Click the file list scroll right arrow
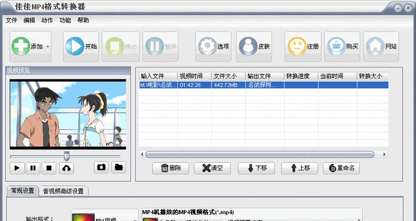The height and width of the screenshot is (221, 416). (x=385, y=154)
